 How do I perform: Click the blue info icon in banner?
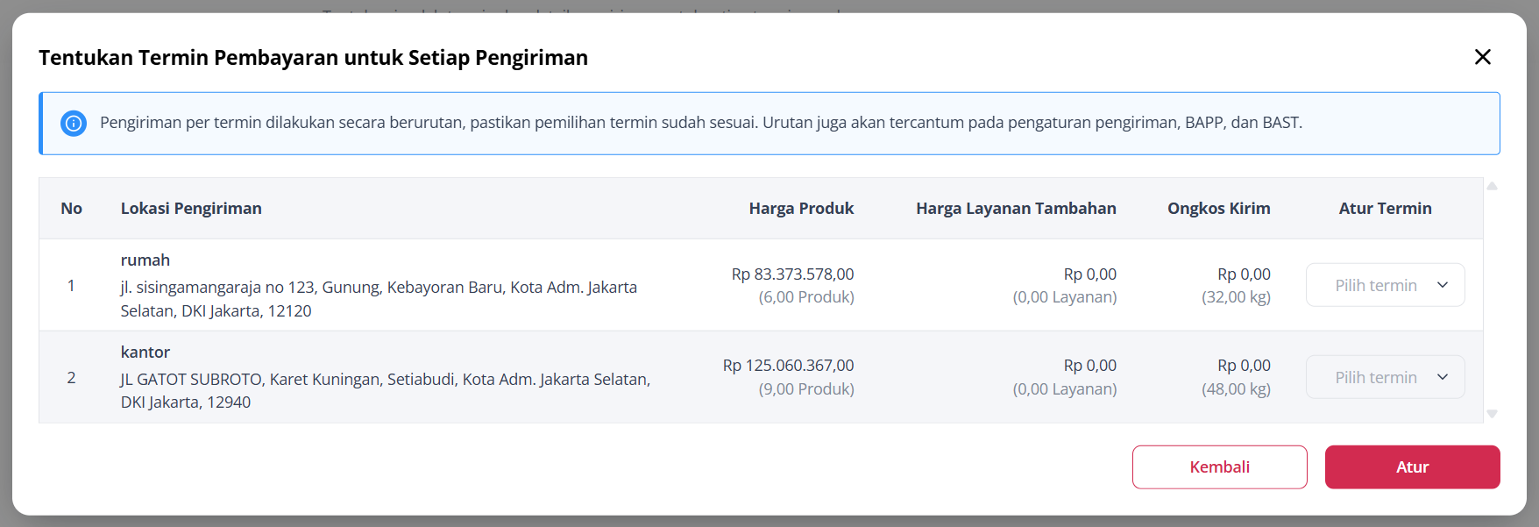coord(74,124)
